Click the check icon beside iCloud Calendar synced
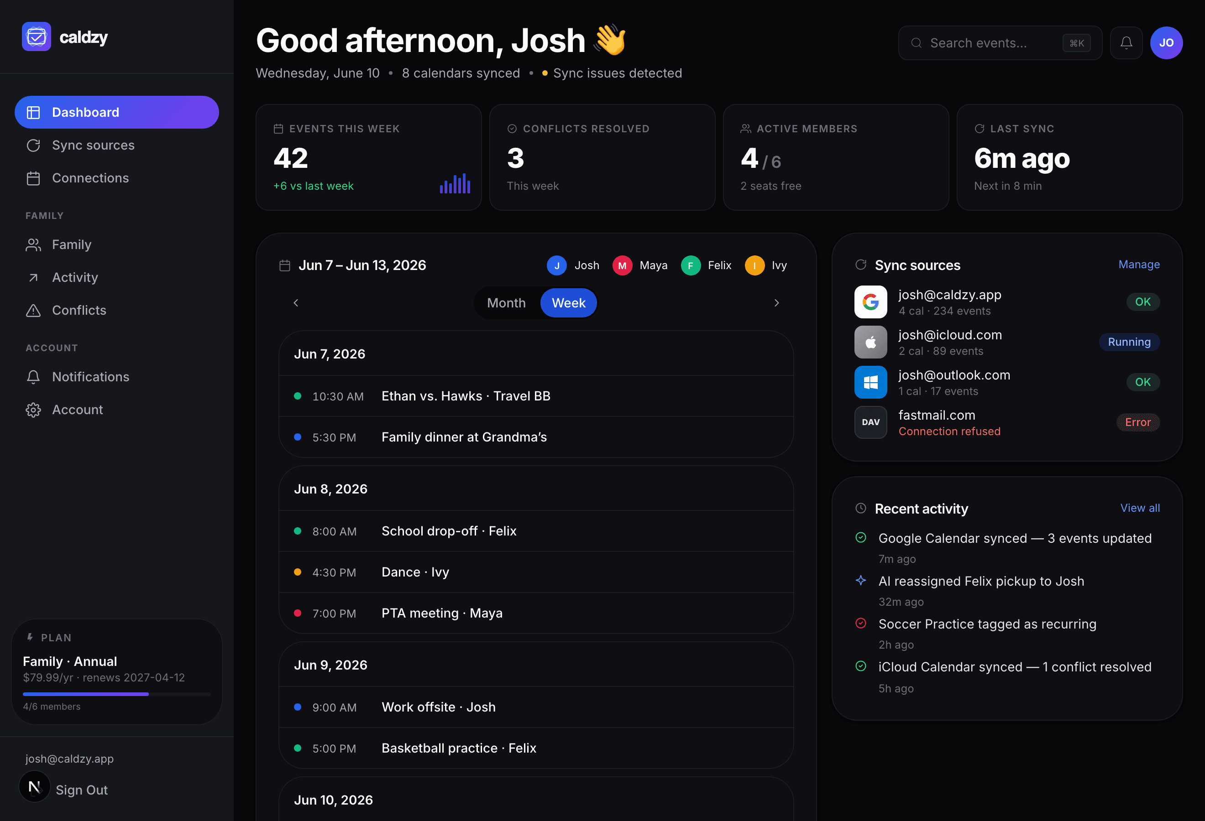This screenshot has width=1205, height=821. pyautogui.click(x=861, y=666)
